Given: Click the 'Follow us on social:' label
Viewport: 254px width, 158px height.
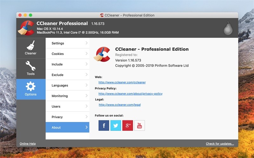Looking at the screenshot, I should [109, 116].
